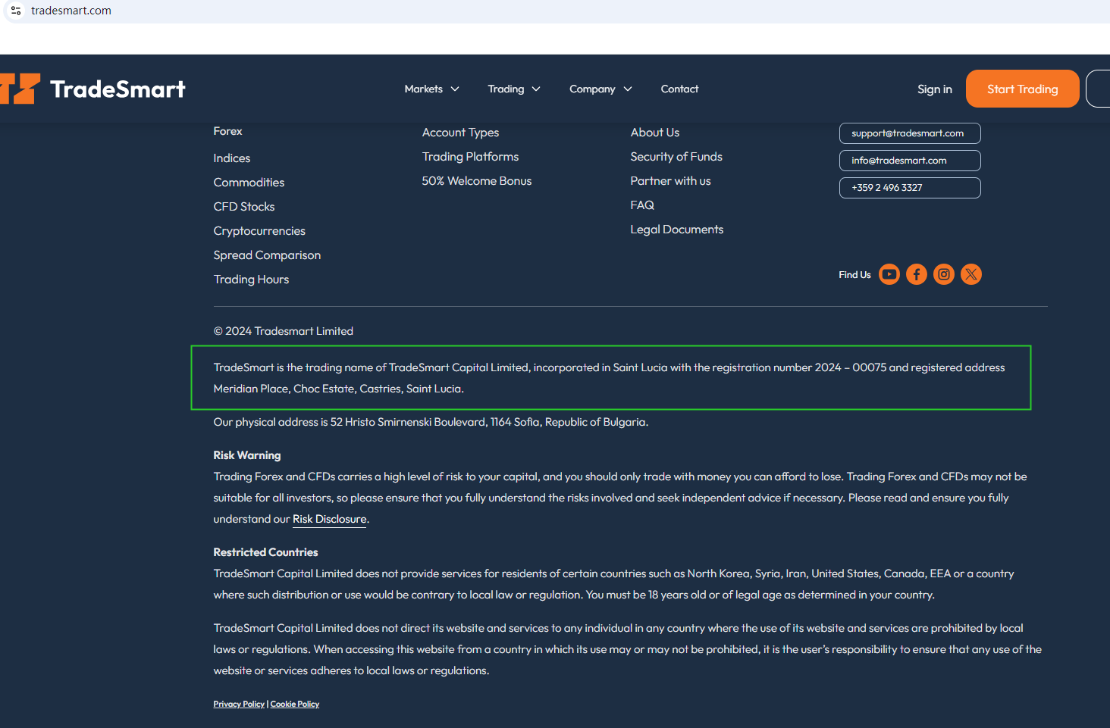Open the Forex footer link
This screenshot has height=728, width=1110.
pyautogui.click(x=227, y=131)
